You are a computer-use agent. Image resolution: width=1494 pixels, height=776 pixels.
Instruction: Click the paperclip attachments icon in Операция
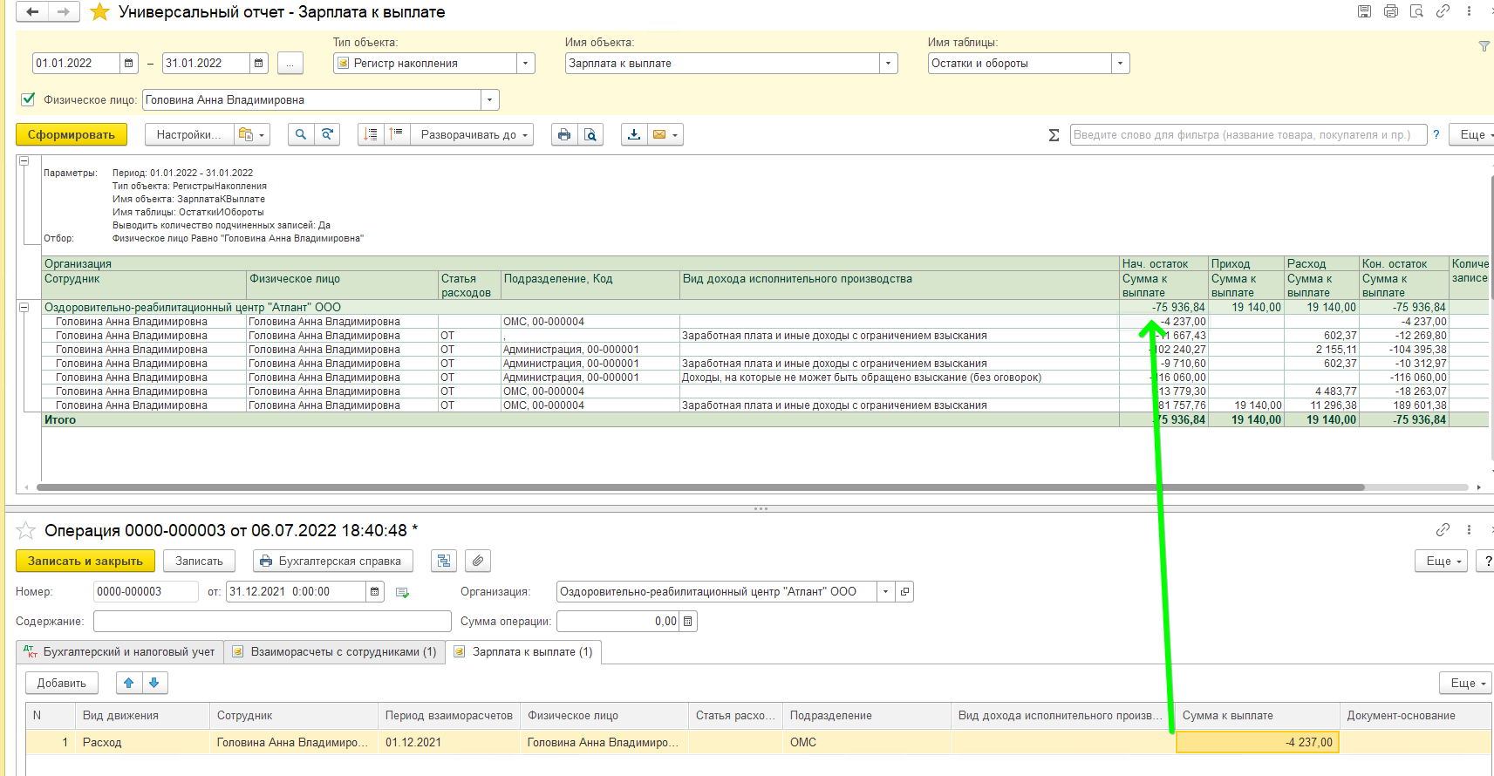pos(478,561)
